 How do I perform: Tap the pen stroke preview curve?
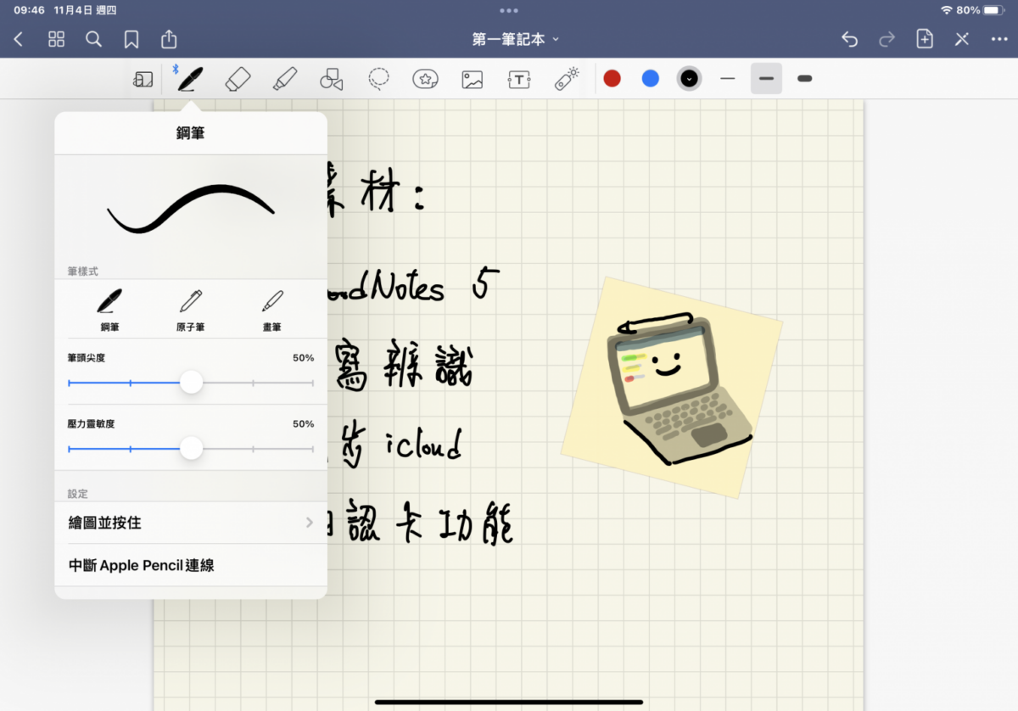tap(191, 209)
